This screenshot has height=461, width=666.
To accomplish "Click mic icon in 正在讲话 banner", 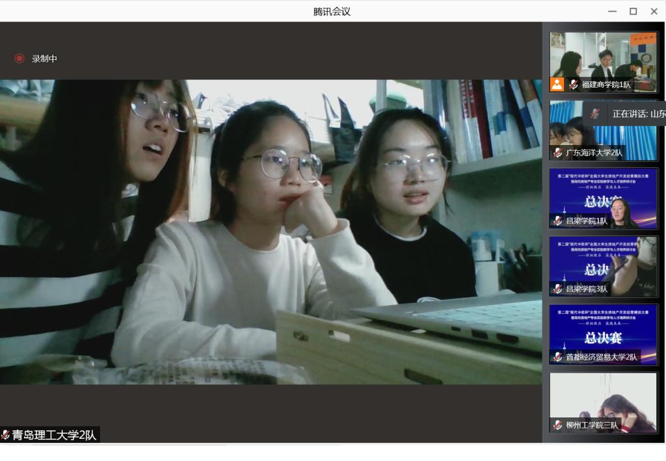I will coord(594,114).
